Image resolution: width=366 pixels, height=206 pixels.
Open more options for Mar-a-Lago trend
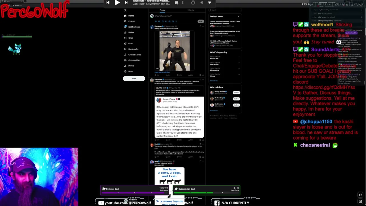click(x=239, y=57)
